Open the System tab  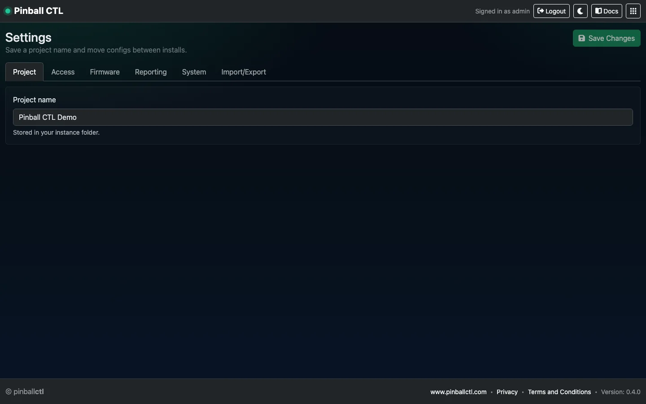[x=194, y=72]
